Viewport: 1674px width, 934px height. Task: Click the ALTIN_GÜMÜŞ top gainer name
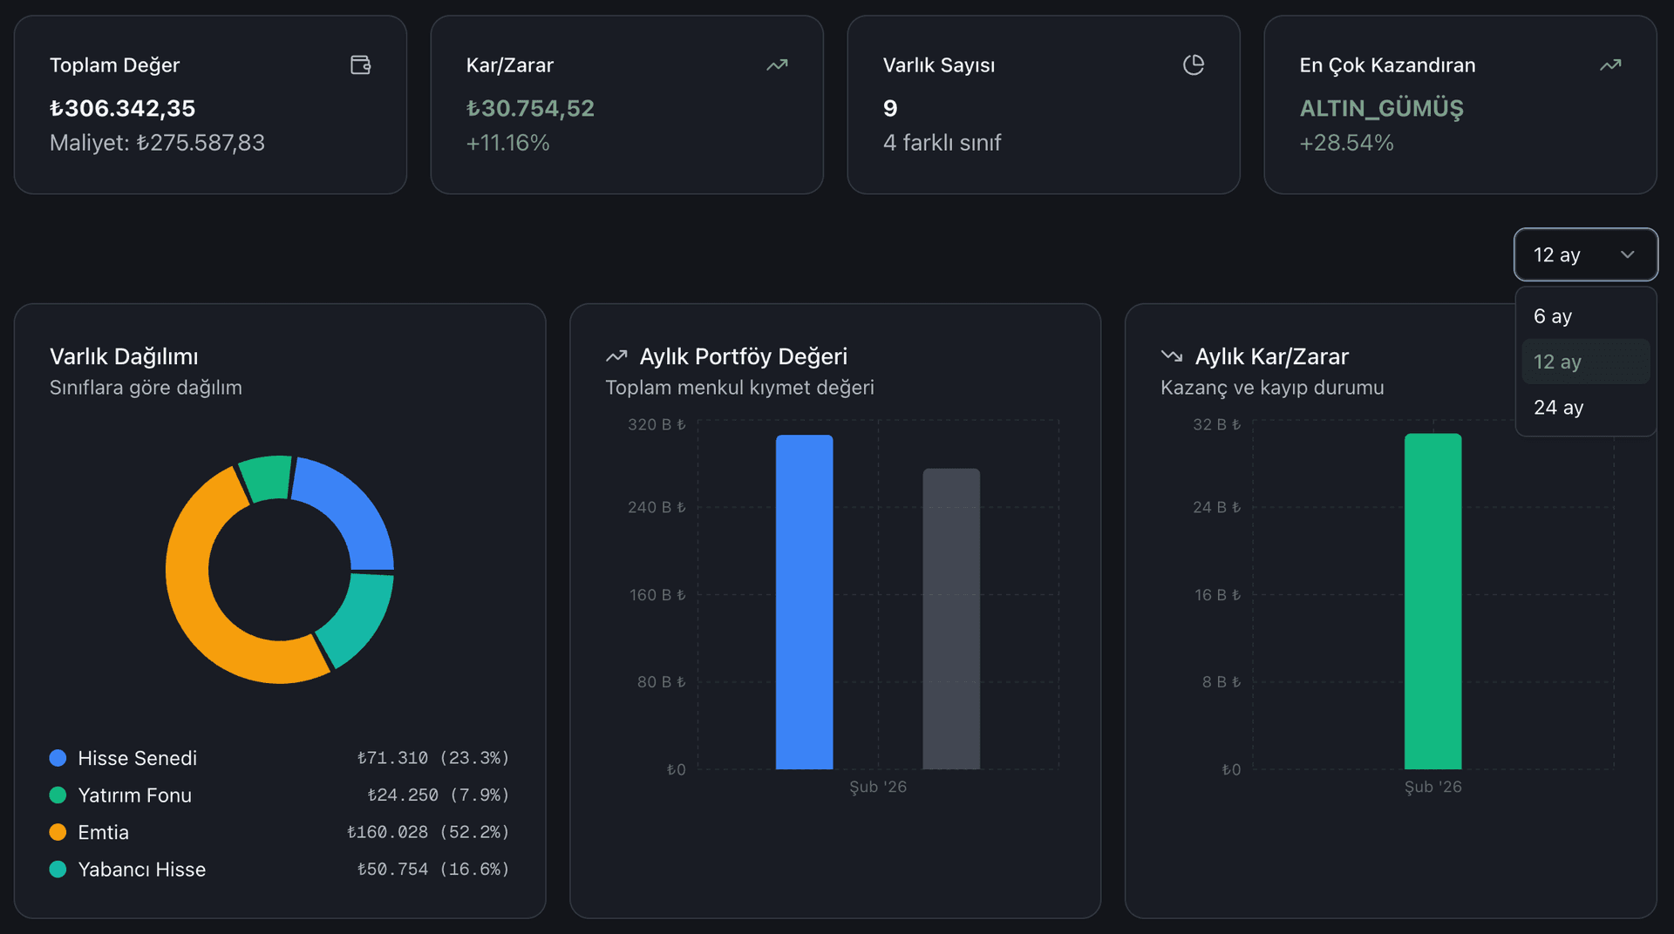[1381, 108]
